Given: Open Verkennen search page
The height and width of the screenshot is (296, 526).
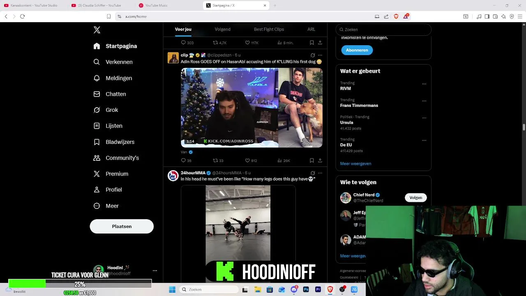Looking at the screenshot, I should (113, 62).
